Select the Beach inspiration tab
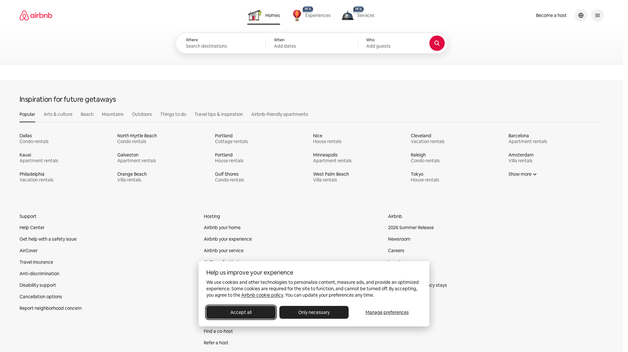The height and width of the screenshot is (352, 628). [x=87, y=114]
